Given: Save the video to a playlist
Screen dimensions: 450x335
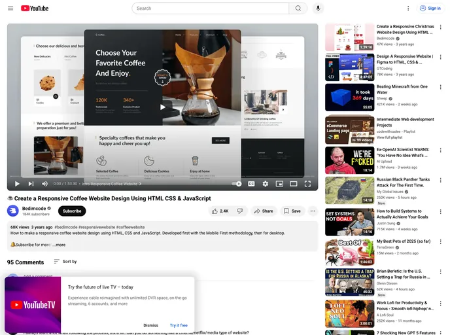Looking at the screenshot, I should tap(292, 211).
